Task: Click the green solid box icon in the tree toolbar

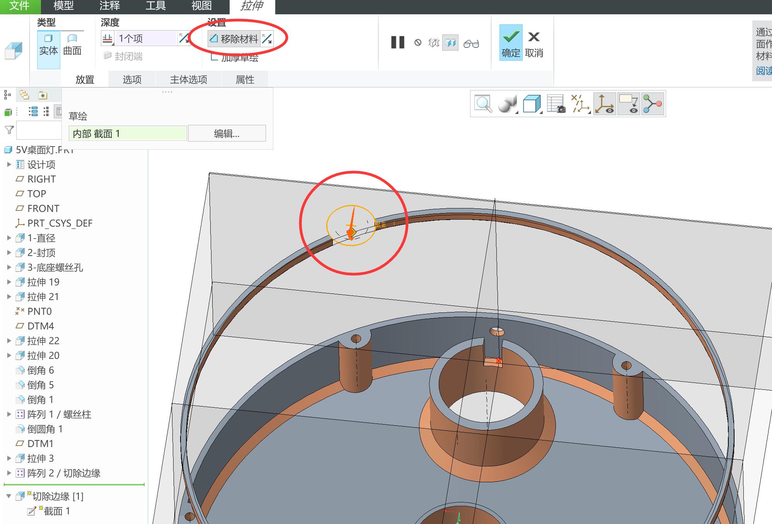Action: pos(8,112)
